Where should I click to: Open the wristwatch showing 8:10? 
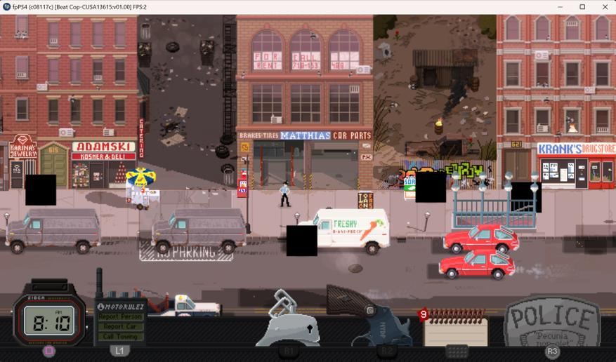(49, 314)
